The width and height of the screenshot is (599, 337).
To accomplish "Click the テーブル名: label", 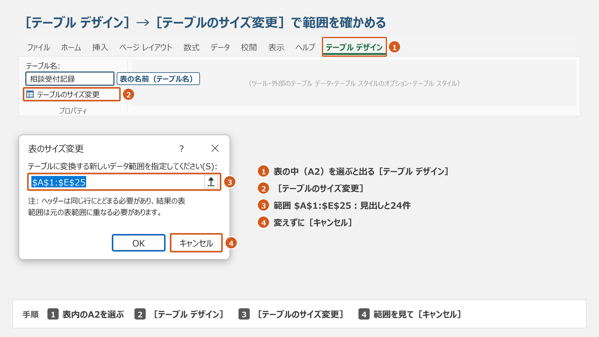I will click(x=43, y=66).
